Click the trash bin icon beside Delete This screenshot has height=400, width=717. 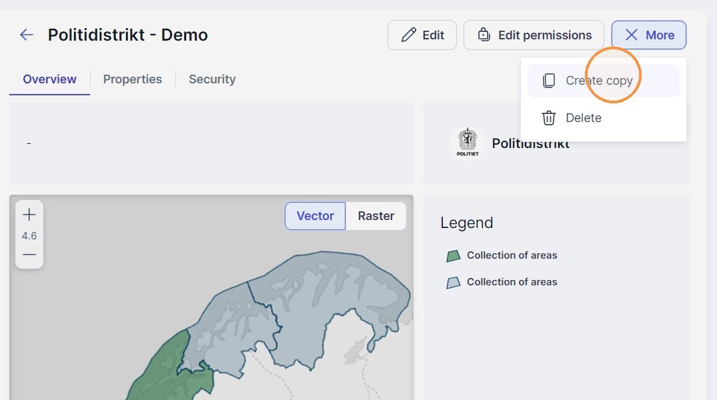[x=549, y=118]
